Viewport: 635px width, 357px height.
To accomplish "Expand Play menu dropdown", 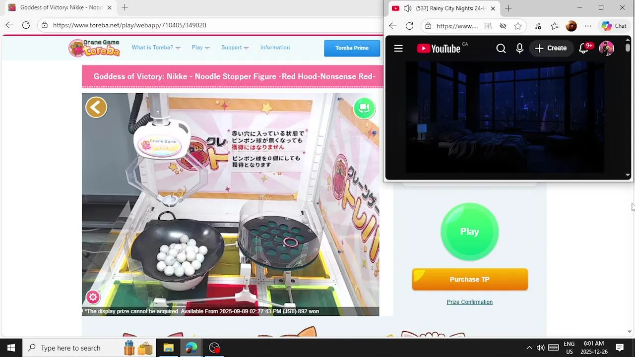I will (200, 48).
